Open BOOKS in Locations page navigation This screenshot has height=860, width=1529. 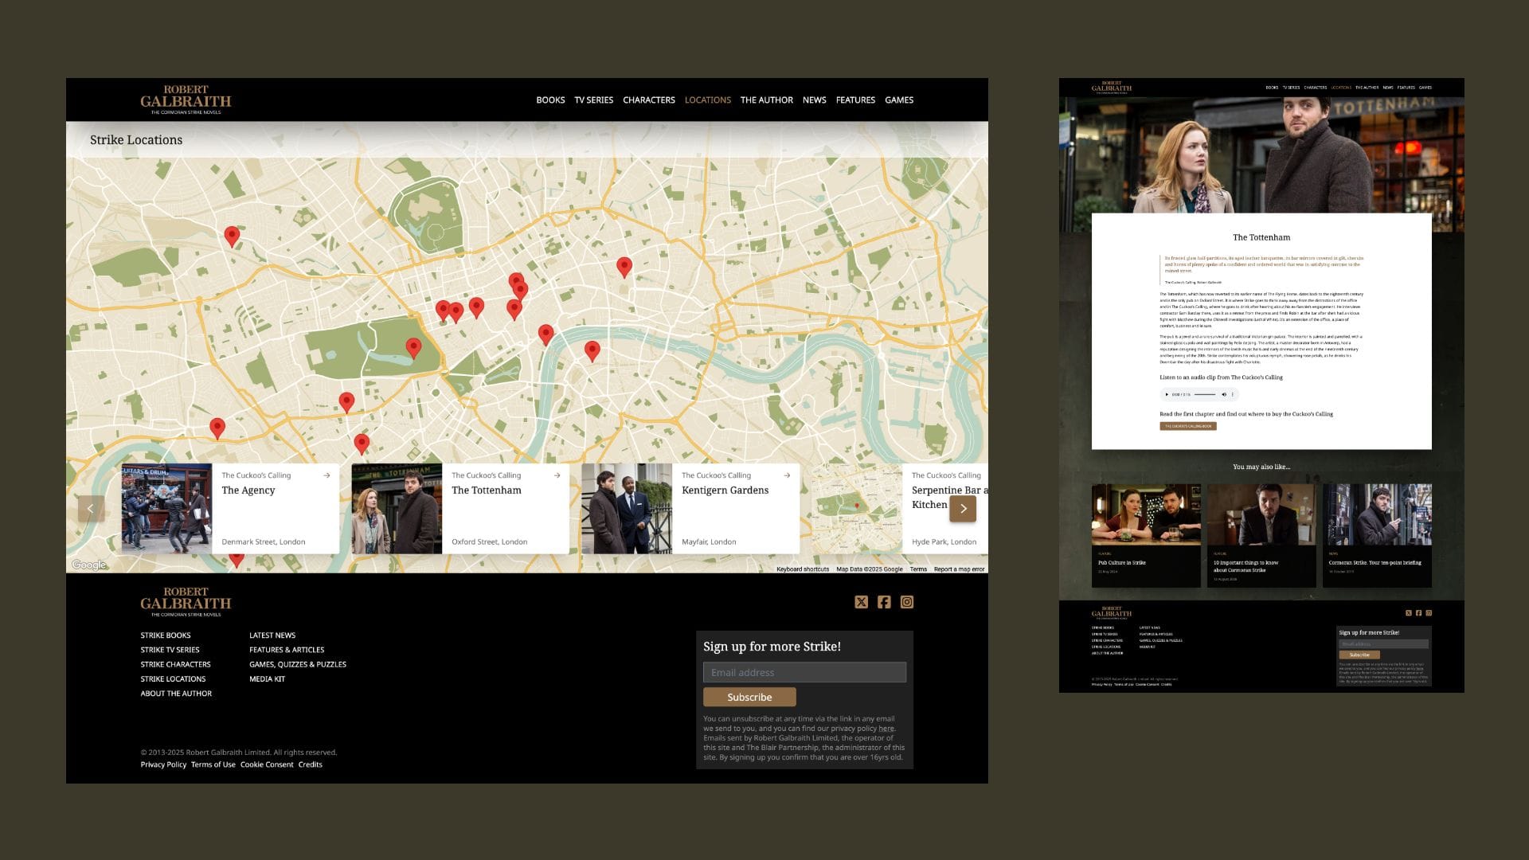pos(550,100)
